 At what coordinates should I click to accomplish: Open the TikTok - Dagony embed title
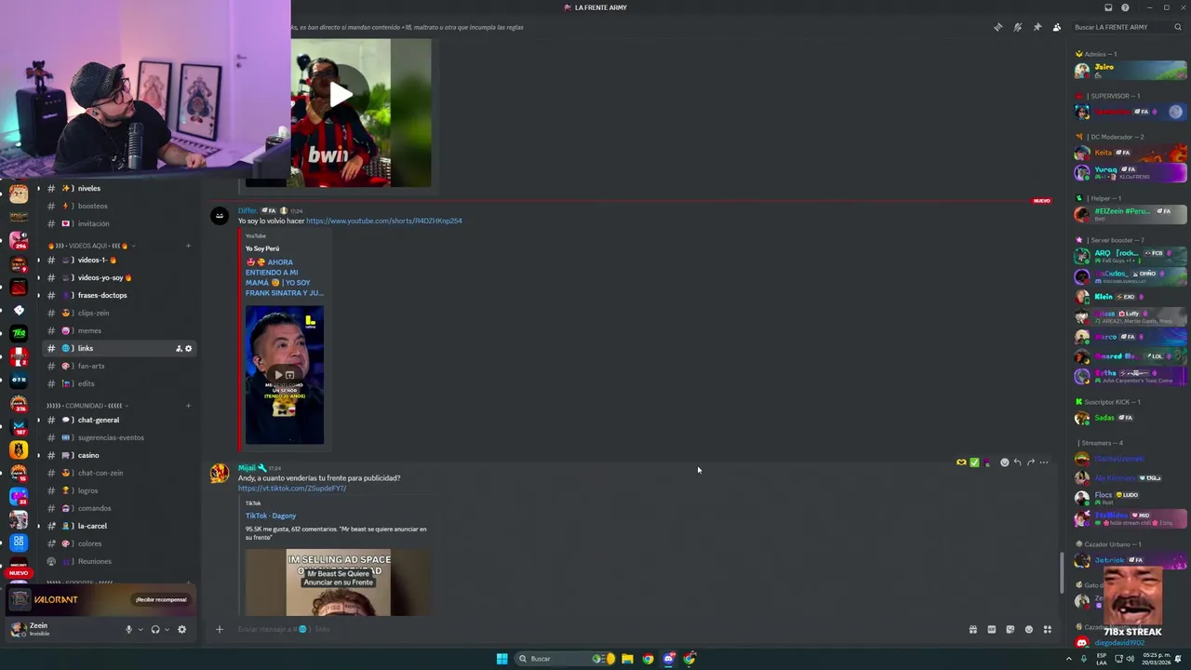pos(271,516)
